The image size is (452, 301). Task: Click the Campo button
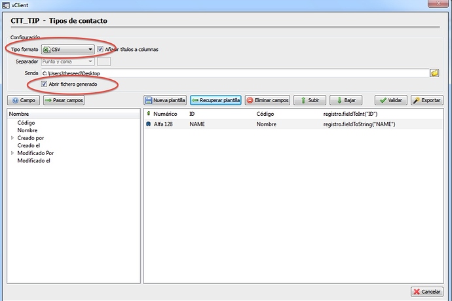(x=24, y=100)
